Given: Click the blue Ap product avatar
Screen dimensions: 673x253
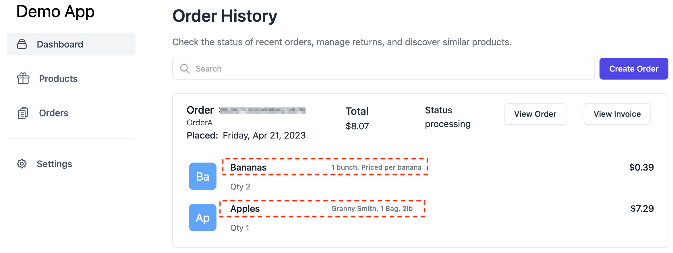Looking at the screenshot, I should [203, 218].
